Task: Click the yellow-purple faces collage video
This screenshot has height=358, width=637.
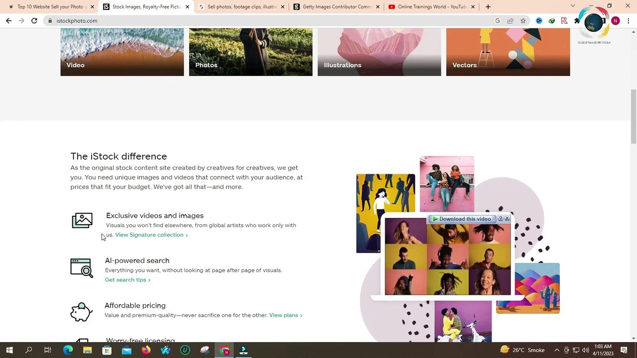Action: [447, 257]
